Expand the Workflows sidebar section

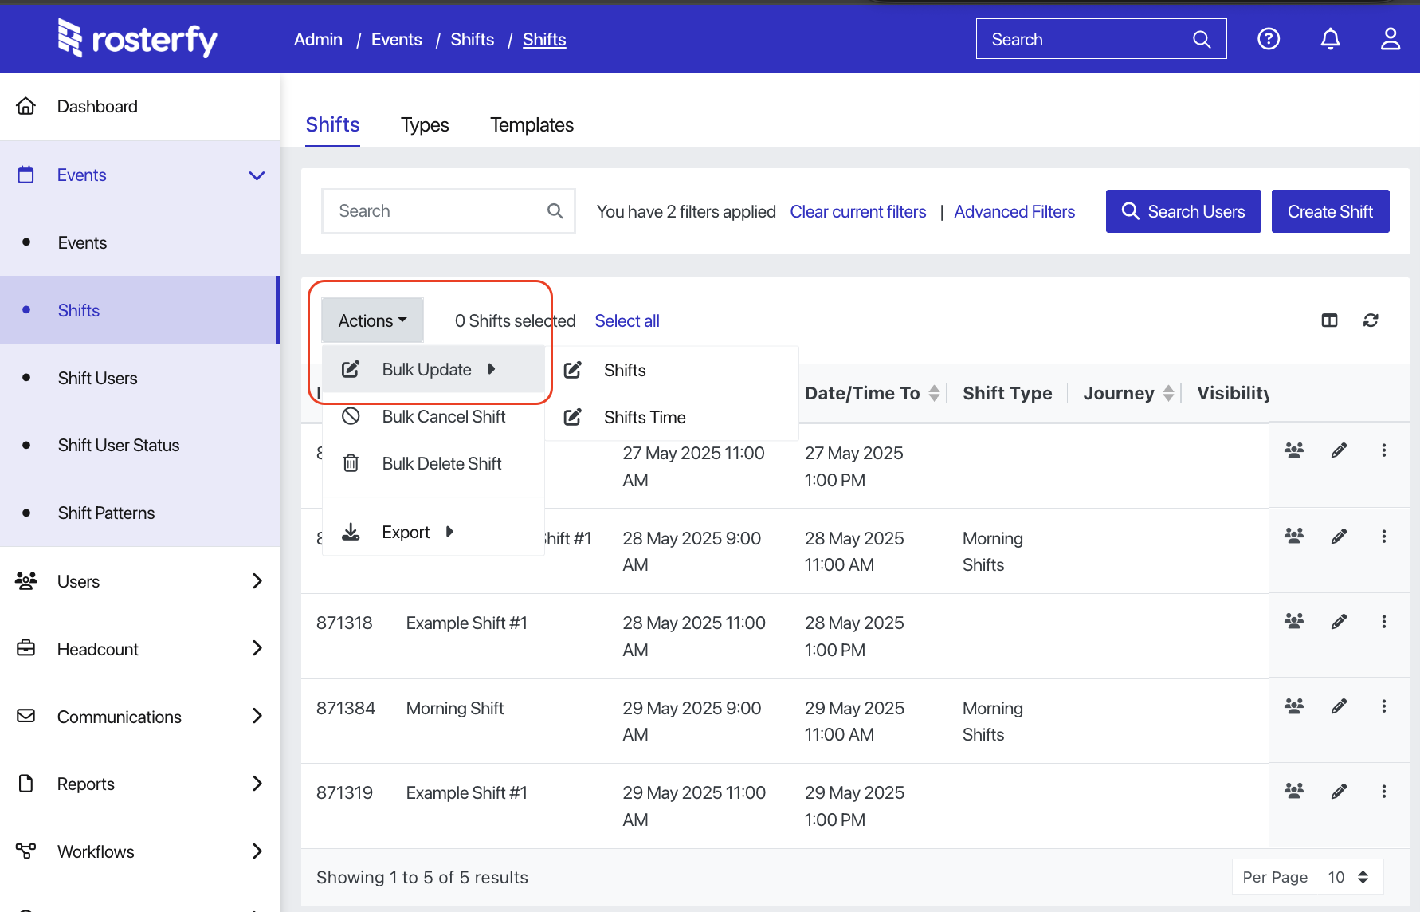(257, 851)
